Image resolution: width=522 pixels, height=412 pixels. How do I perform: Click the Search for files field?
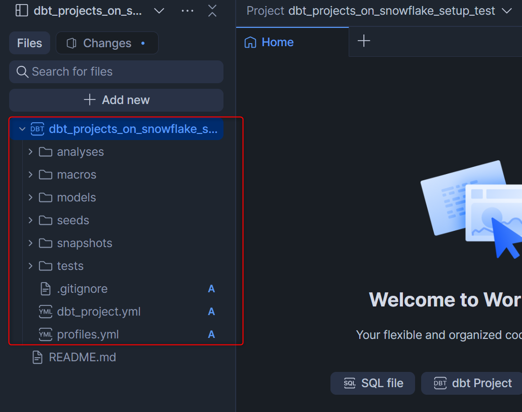[x=116, y=72]
